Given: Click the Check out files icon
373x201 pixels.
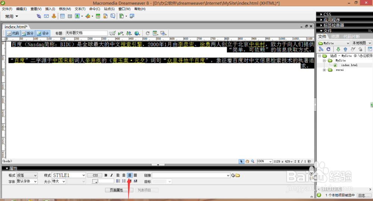Looking at the screenshot, I should pyautogui.click(x=353, y=49).
